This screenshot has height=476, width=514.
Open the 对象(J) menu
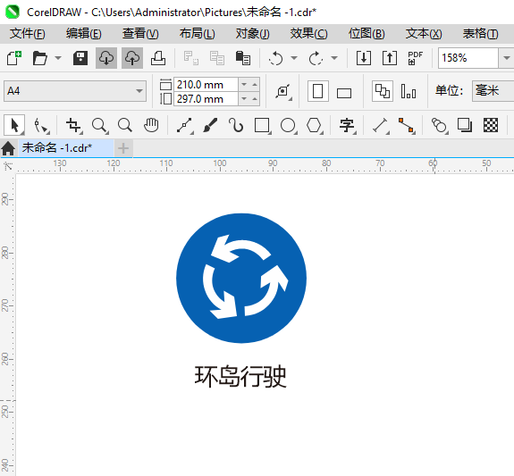(x=252, y=33)
